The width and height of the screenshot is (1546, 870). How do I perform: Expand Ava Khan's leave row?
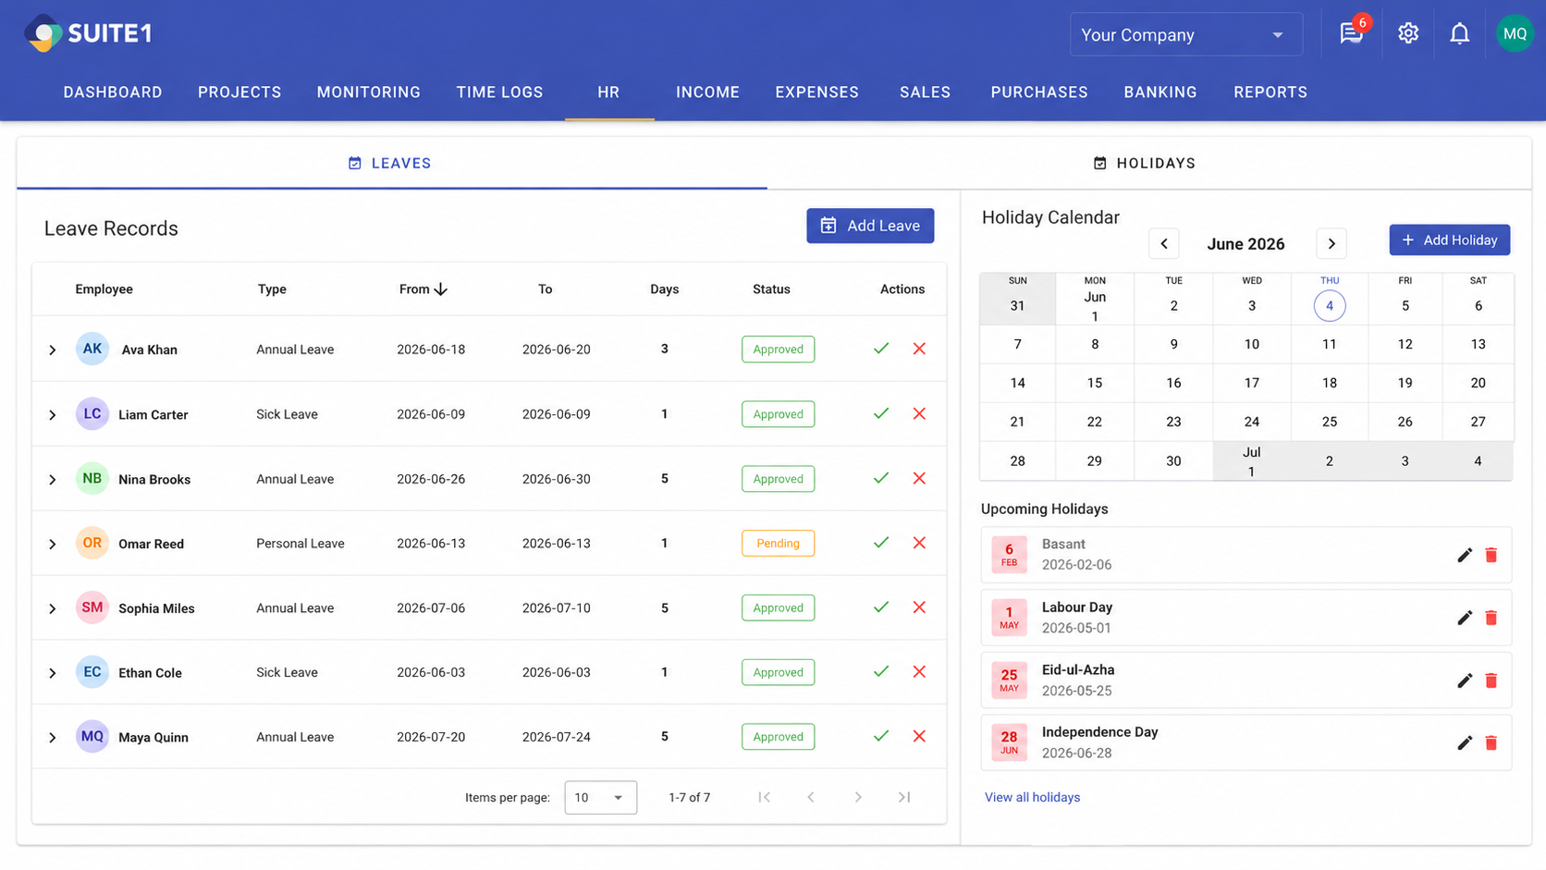(53, 349)
